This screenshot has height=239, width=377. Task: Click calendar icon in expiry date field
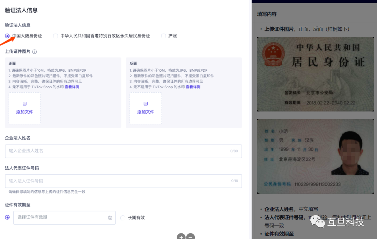110,217
